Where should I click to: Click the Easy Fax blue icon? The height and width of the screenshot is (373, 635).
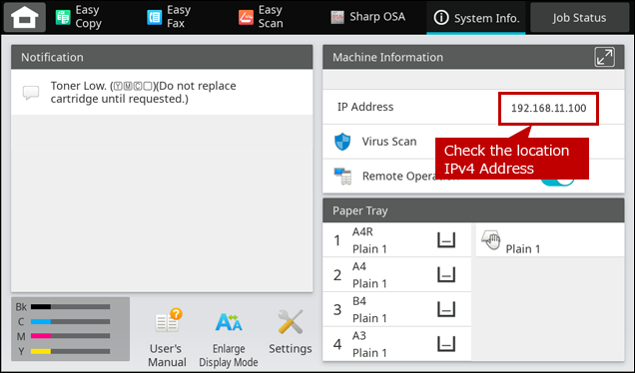pyautogui.click(x=155, y=17)
